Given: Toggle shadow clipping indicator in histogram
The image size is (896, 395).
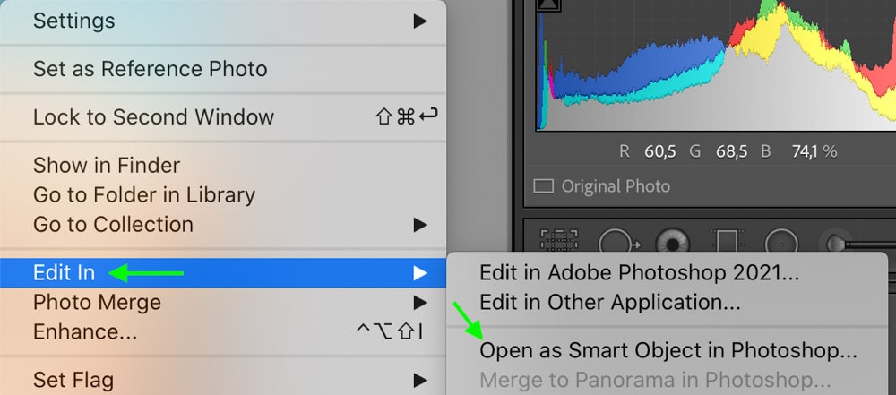Looking at the screenshot, I should tap(549, 5).
